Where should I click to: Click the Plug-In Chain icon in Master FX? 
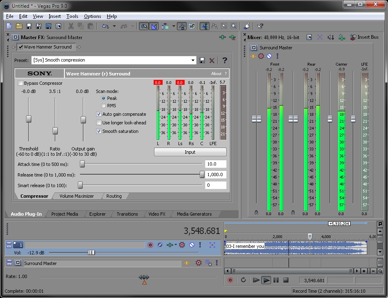click(223, 37)
